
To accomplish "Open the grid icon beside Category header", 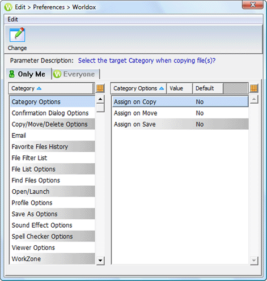I will tap(100, 88).
